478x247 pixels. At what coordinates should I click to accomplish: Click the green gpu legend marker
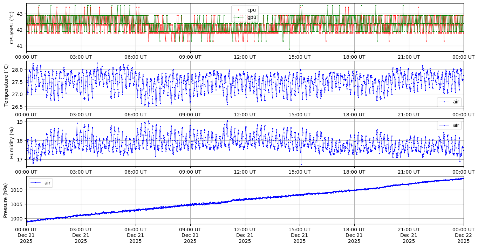(239, 17)
